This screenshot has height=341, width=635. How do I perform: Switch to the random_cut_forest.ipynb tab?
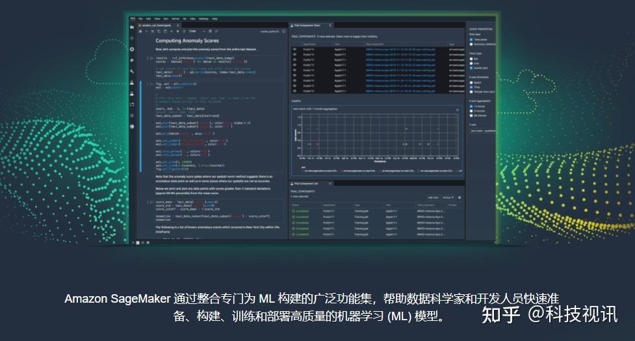click(x=157, y=25)
